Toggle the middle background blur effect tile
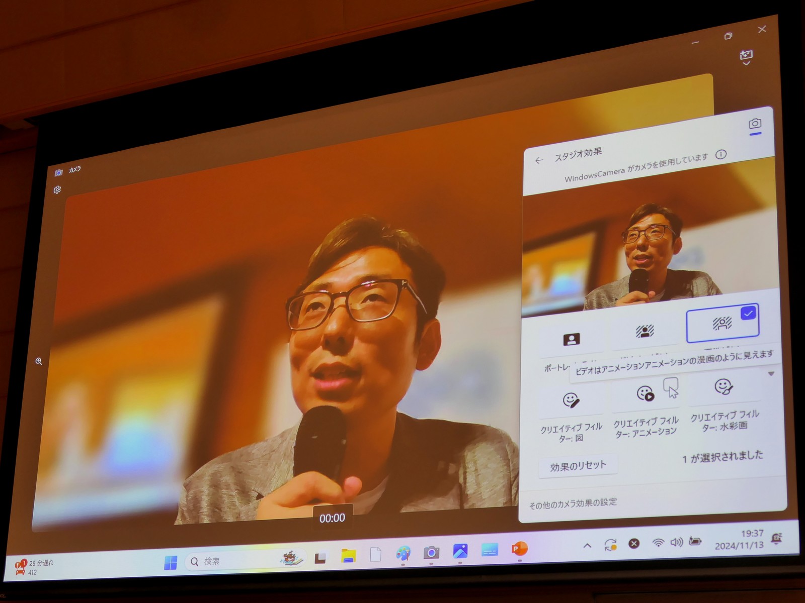Screen dimensions: 805x603 pyautogui.click(x=645, y=331)
